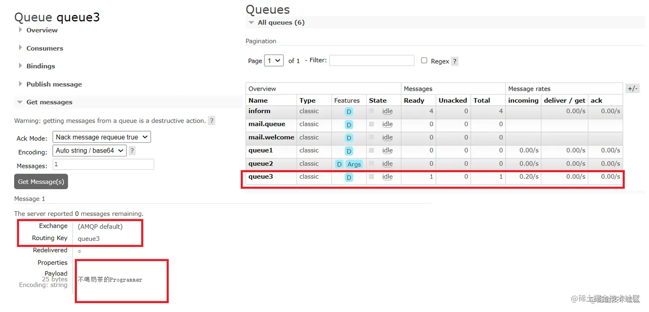Click the D feature badge for mail.queue

[349, 125]
